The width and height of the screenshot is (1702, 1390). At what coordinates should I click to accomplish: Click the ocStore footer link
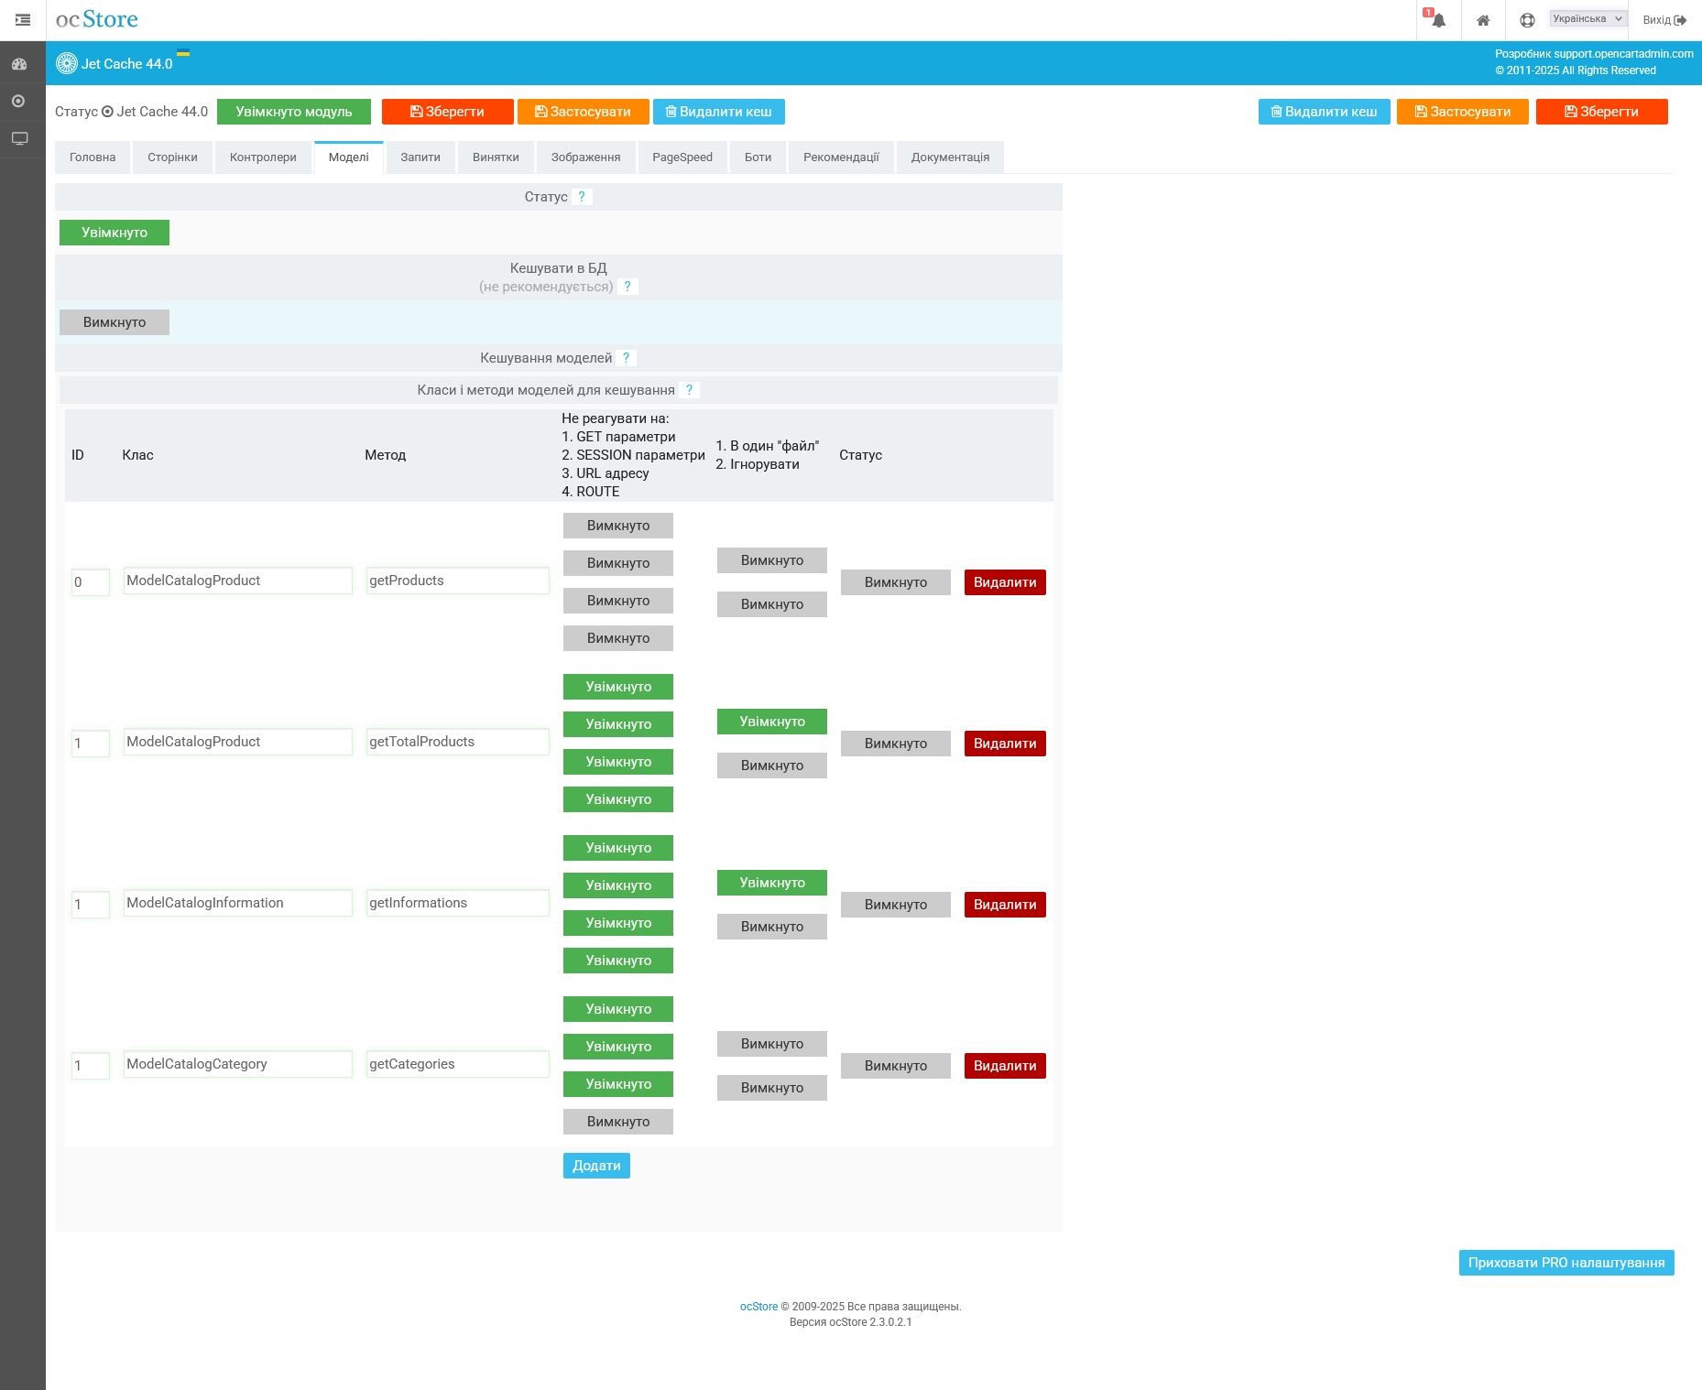[758, 1307]
